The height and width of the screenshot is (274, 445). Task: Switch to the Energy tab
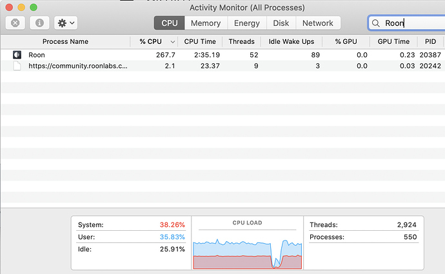tap(247, 23)
